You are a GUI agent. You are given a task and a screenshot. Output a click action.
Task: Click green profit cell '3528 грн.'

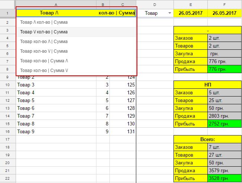tap(225, 179)
